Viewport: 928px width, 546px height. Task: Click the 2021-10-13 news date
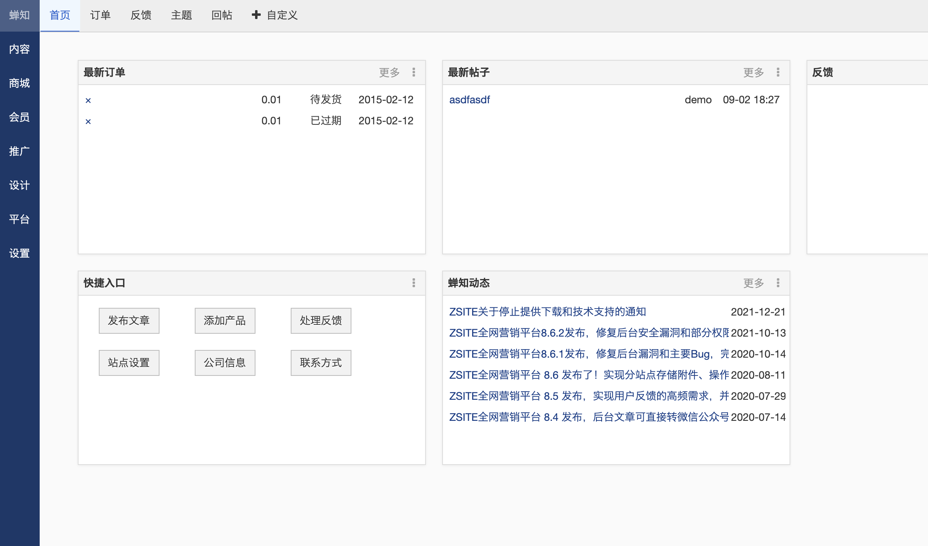[x=758, y=333]
